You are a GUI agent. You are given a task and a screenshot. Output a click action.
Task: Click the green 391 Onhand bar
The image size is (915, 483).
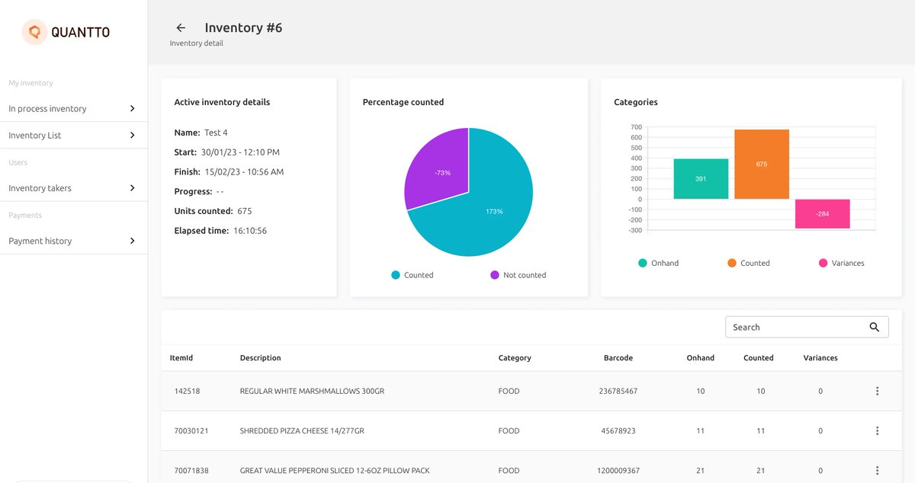701,179
